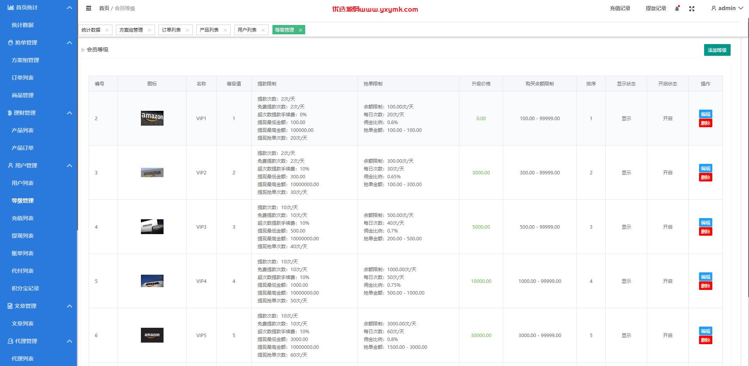
Task: Toggle the sidebar collapse hamburger icon
Action: tap(89, 8)
